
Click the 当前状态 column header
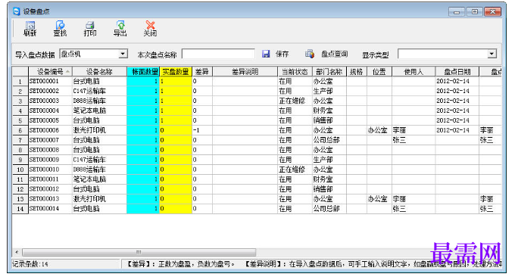tap(295, 72)
